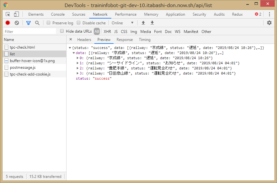Enable the Disable cache checkbox

(79, 23)
